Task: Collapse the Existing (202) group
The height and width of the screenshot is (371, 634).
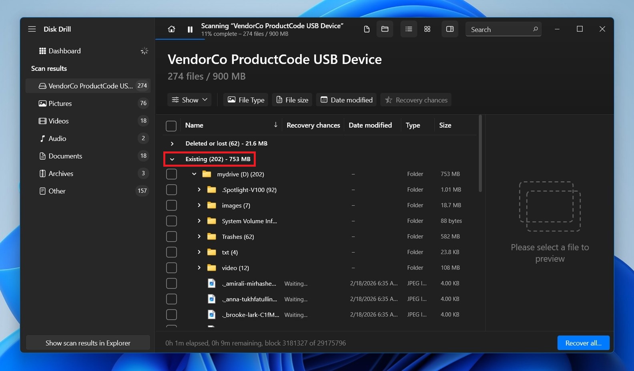Action: tap(172, 159)
